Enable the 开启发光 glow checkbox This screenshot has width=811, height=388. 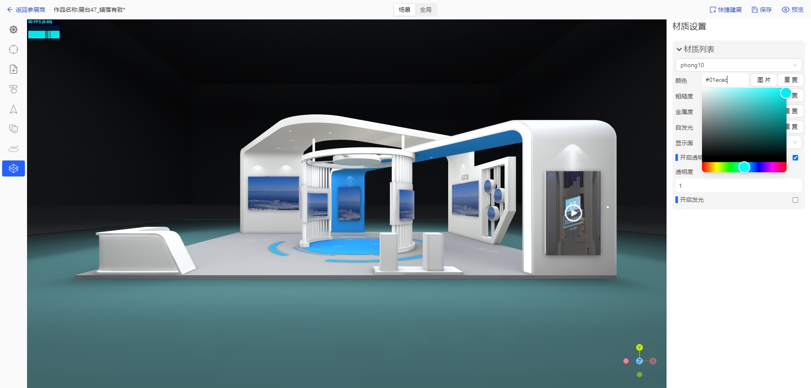[795, 200]
